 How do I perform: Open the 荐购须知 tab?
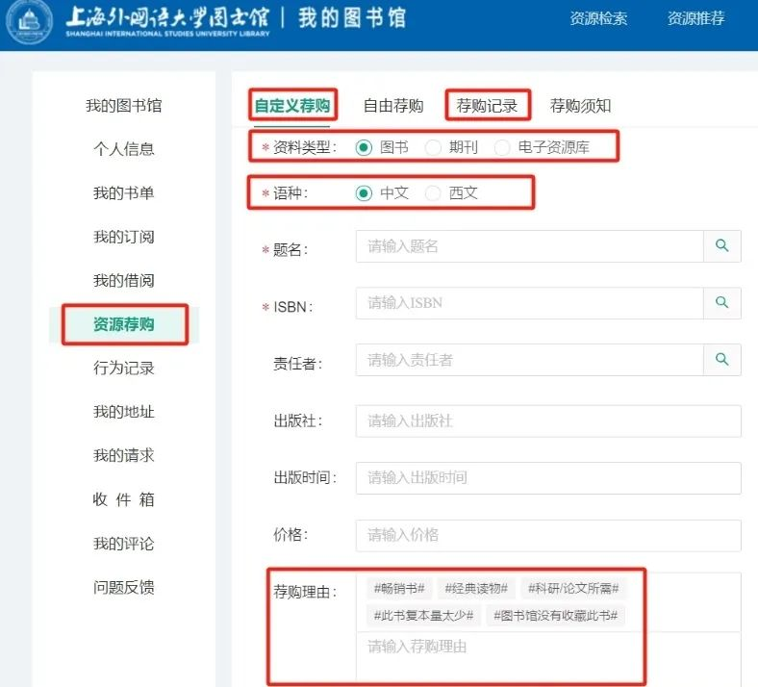[x=580, y=106]
